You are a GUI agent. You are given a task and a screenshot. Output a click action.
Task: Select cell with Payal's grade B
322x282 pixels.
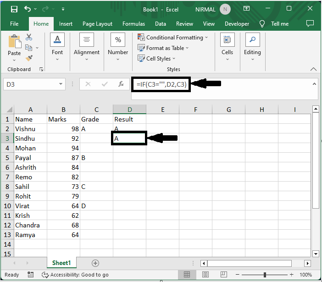click(x=96, y=158)
